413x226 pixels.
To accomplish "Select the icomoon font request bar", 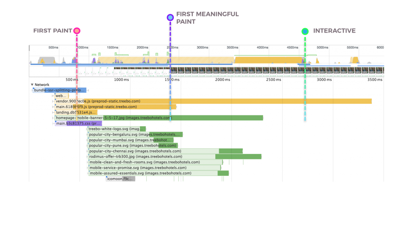I will click(x=121, y=179).
